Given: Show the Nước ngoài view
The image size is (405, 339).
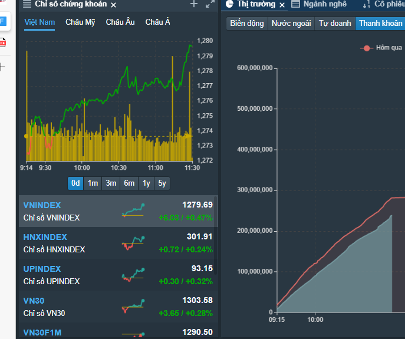Looking at the screenshot, I should pyautogui.click(x=291, y=24).
